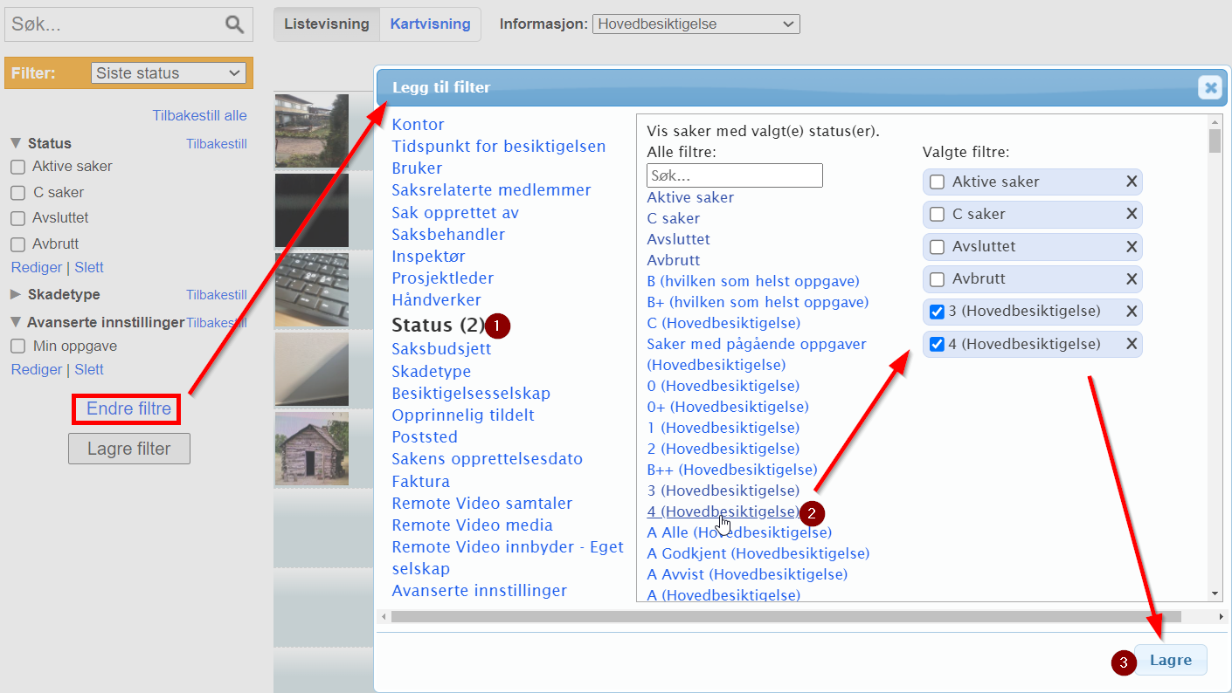The width and height of the screenshot is (1232, 693).
Task: Select Saksbehandler in the filter category list
Action: tap(448, 234)
